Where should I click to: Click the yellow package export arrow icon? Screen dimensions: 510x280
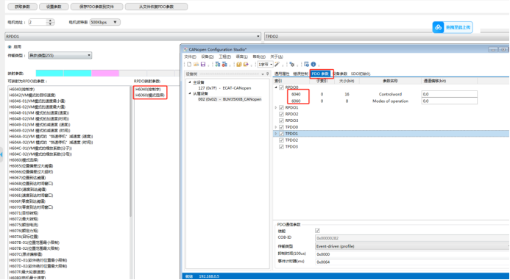[x=246, y=65]
